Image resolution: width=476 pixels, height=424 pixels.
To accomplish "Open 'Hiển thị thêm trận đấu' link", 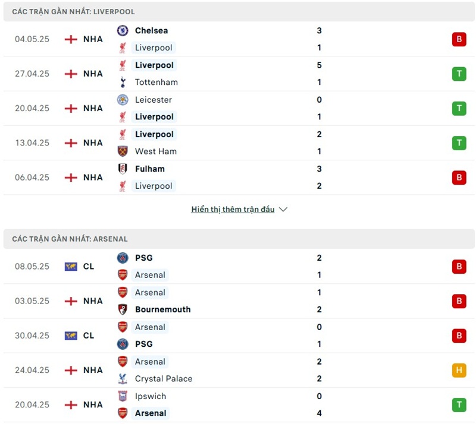I will (x=233, y=210).
